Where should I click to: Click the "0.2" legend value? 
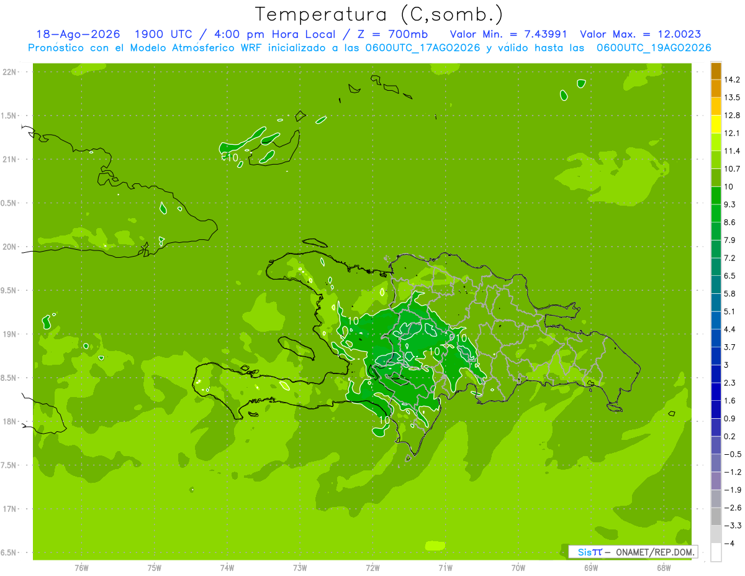730,436
